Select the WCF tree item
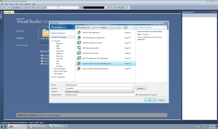The height and width of the screenshot is (129, 218). [58, 64]
